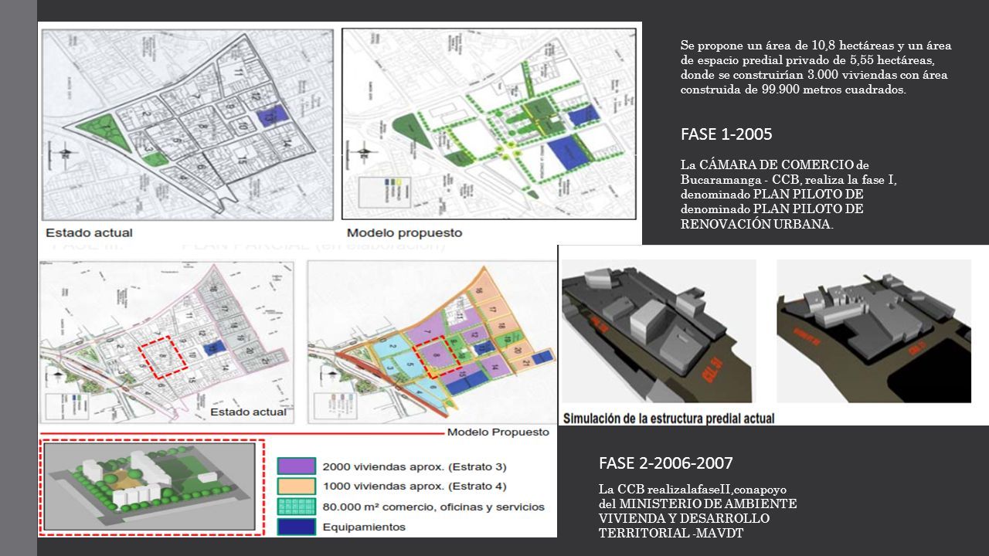Click the 'FASE 1-2005' heading

[x=726, y=134]
